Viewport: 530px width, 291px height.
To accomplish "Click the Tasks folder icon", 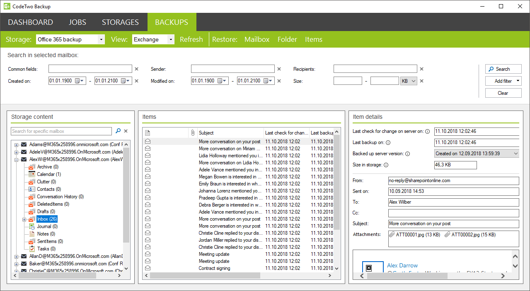I will [31, 249].
